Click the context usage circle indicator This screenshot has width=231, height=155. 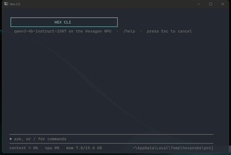(x=29, y=148)
